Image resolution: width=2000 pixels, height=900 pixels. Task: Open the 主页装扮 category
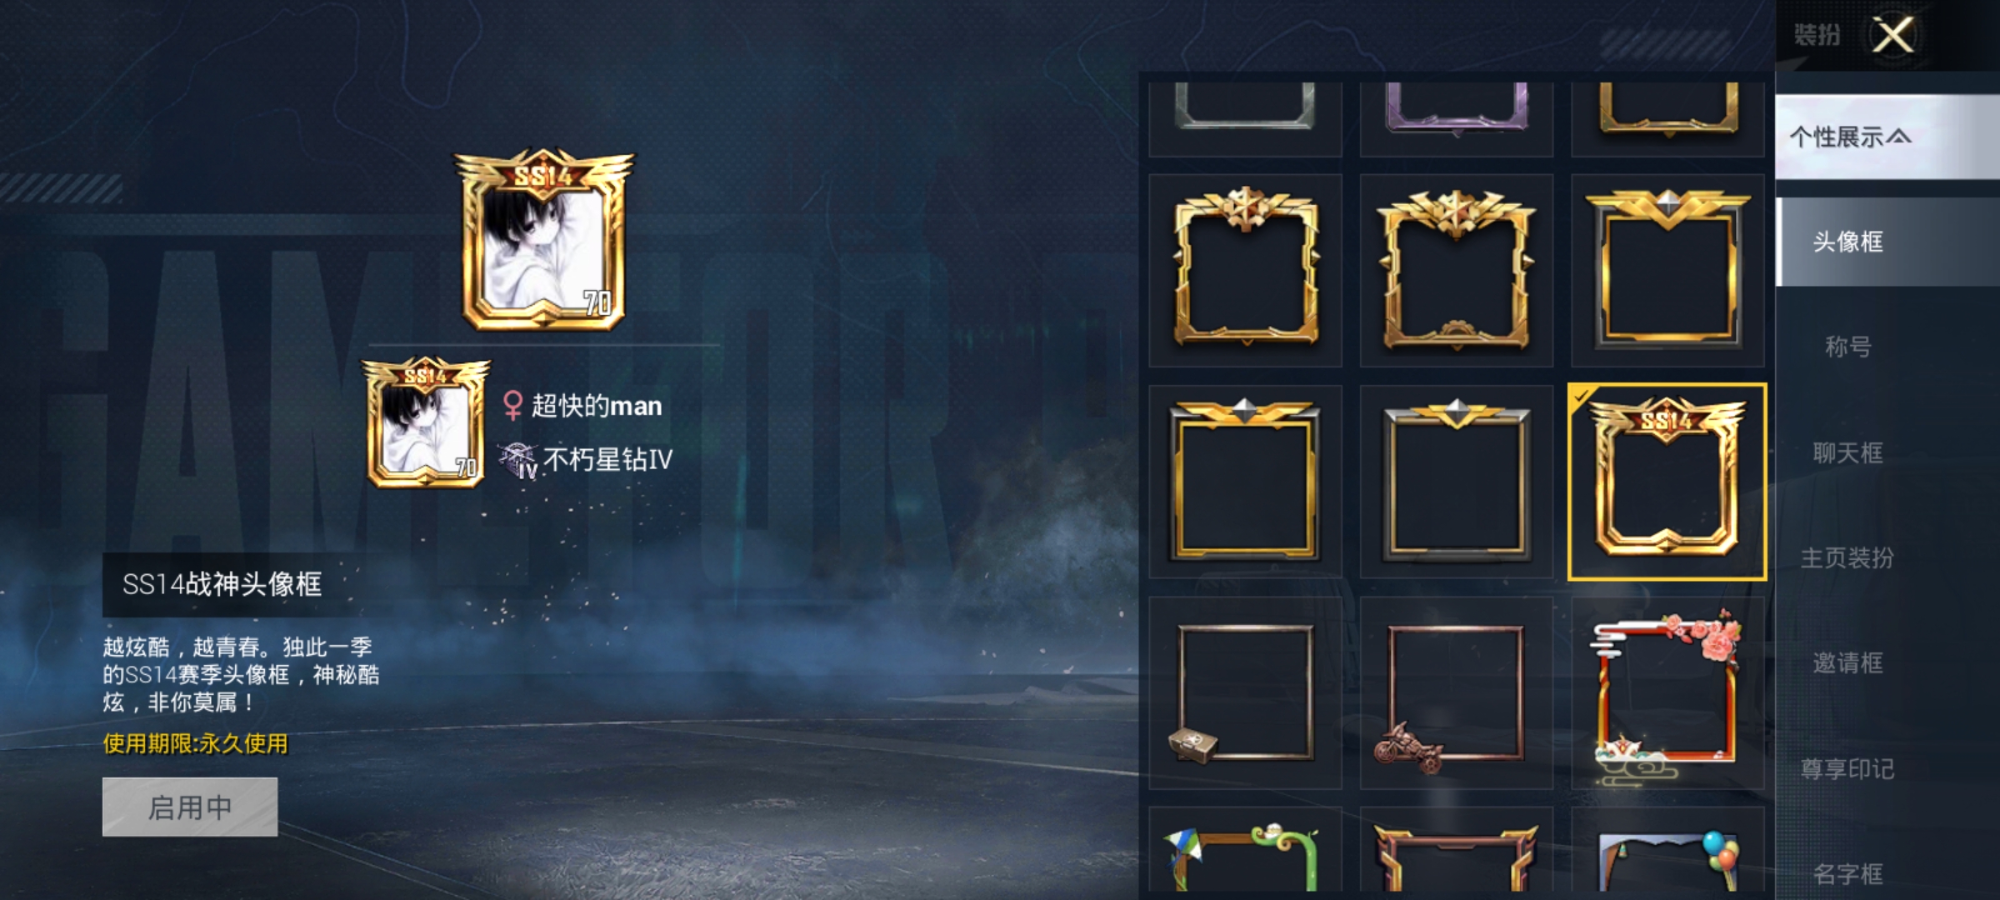[1848, 557]
